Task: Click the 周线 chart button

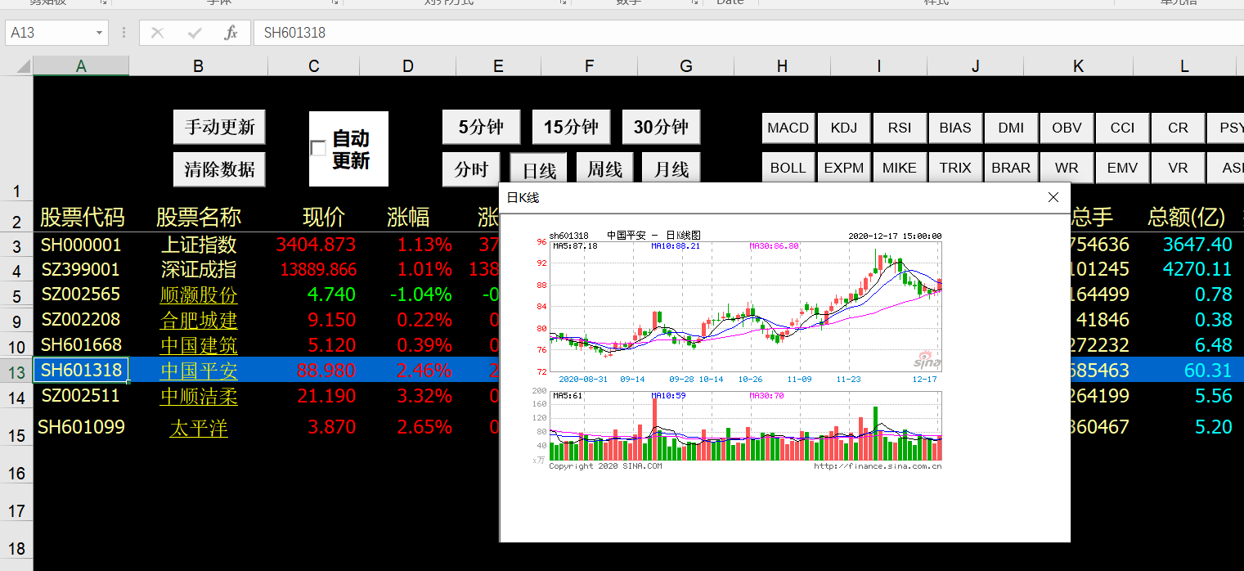Action: point(605,169)
